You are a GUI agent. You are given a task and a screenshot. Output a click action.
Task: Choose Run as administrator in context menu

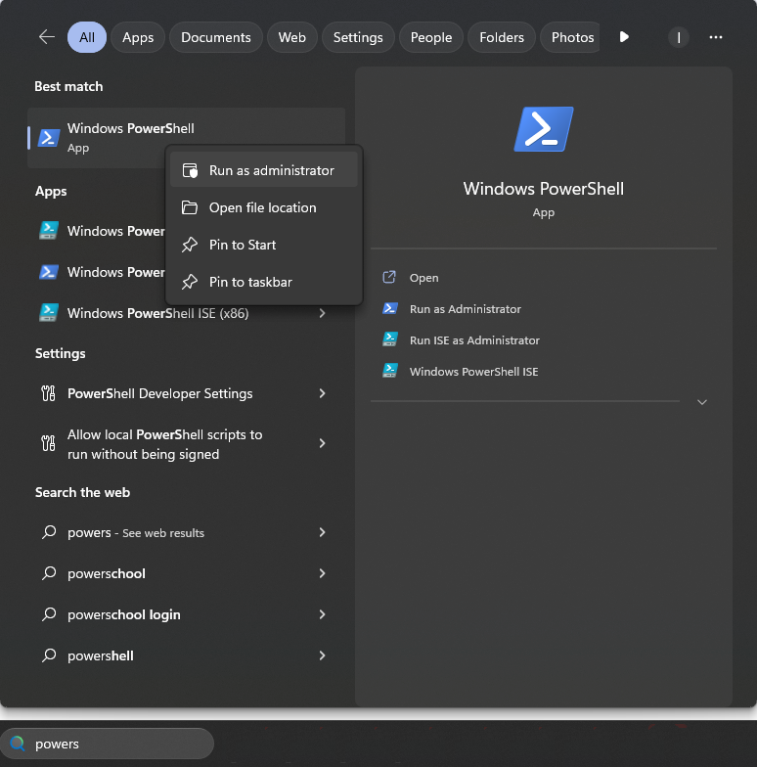pyautogui.click(x=264, y=170)
